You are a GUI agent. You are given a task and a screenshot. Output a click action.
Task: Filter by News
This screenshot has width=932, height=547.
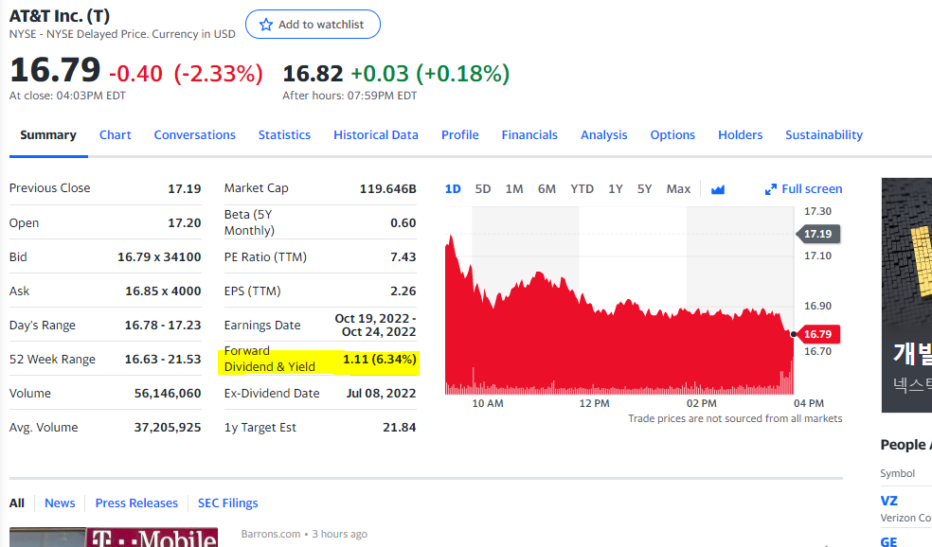(60, 503)
